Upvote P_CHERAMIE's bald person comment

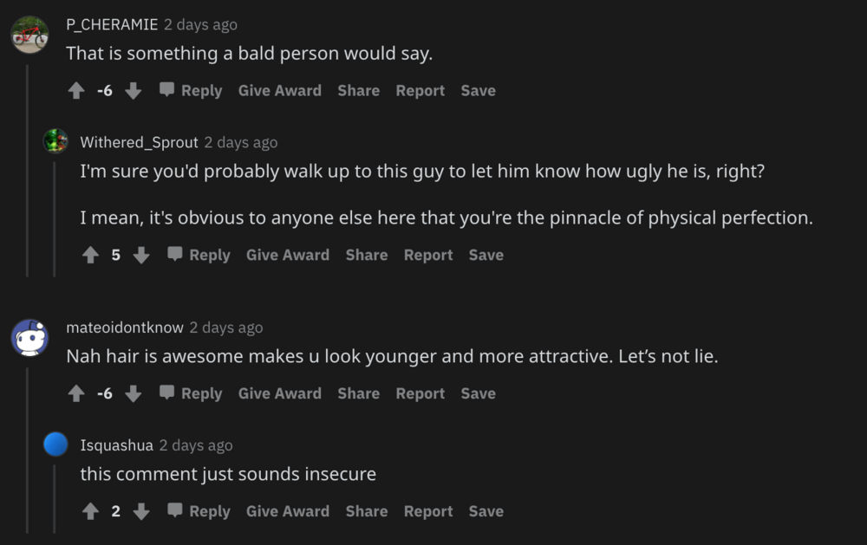click(76, 91)
